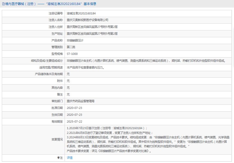Screen dimensions: 234x163
Task: Click the 产品储存条件及有效期 label
Action: [x=49, y=74]
